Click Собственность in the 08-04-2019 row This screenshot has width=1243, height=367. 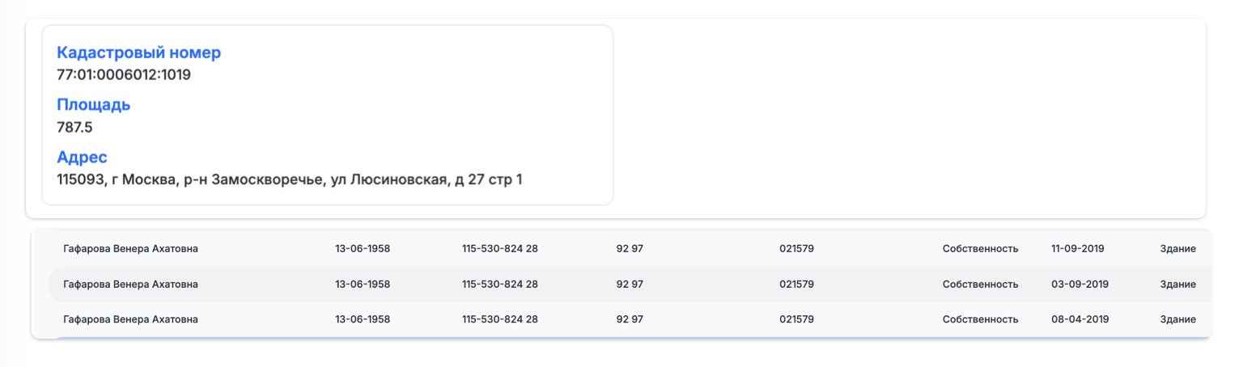[x=980, y=320]
